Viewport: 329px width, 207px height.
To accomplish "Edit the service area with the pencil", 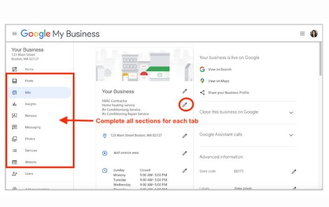I will coord(185,153).
